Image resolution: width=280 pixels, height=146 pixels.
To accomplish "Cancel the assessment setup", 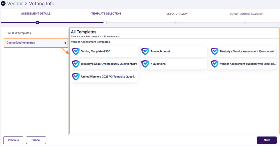I will point(36,140).
